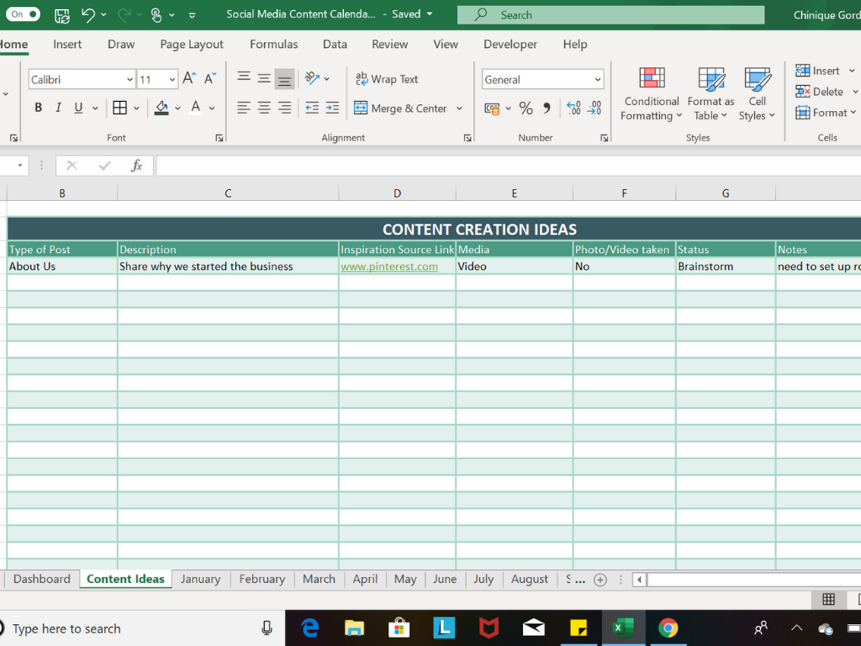Viewport: 861px width, 646px height.
Task: Click the Increase Indent icon
Action: [x=332, y=108]
